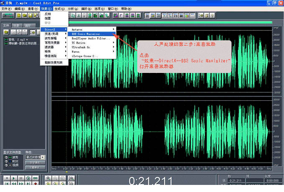
Task: Click the Go to End transport button
Action: pos(28,183)
